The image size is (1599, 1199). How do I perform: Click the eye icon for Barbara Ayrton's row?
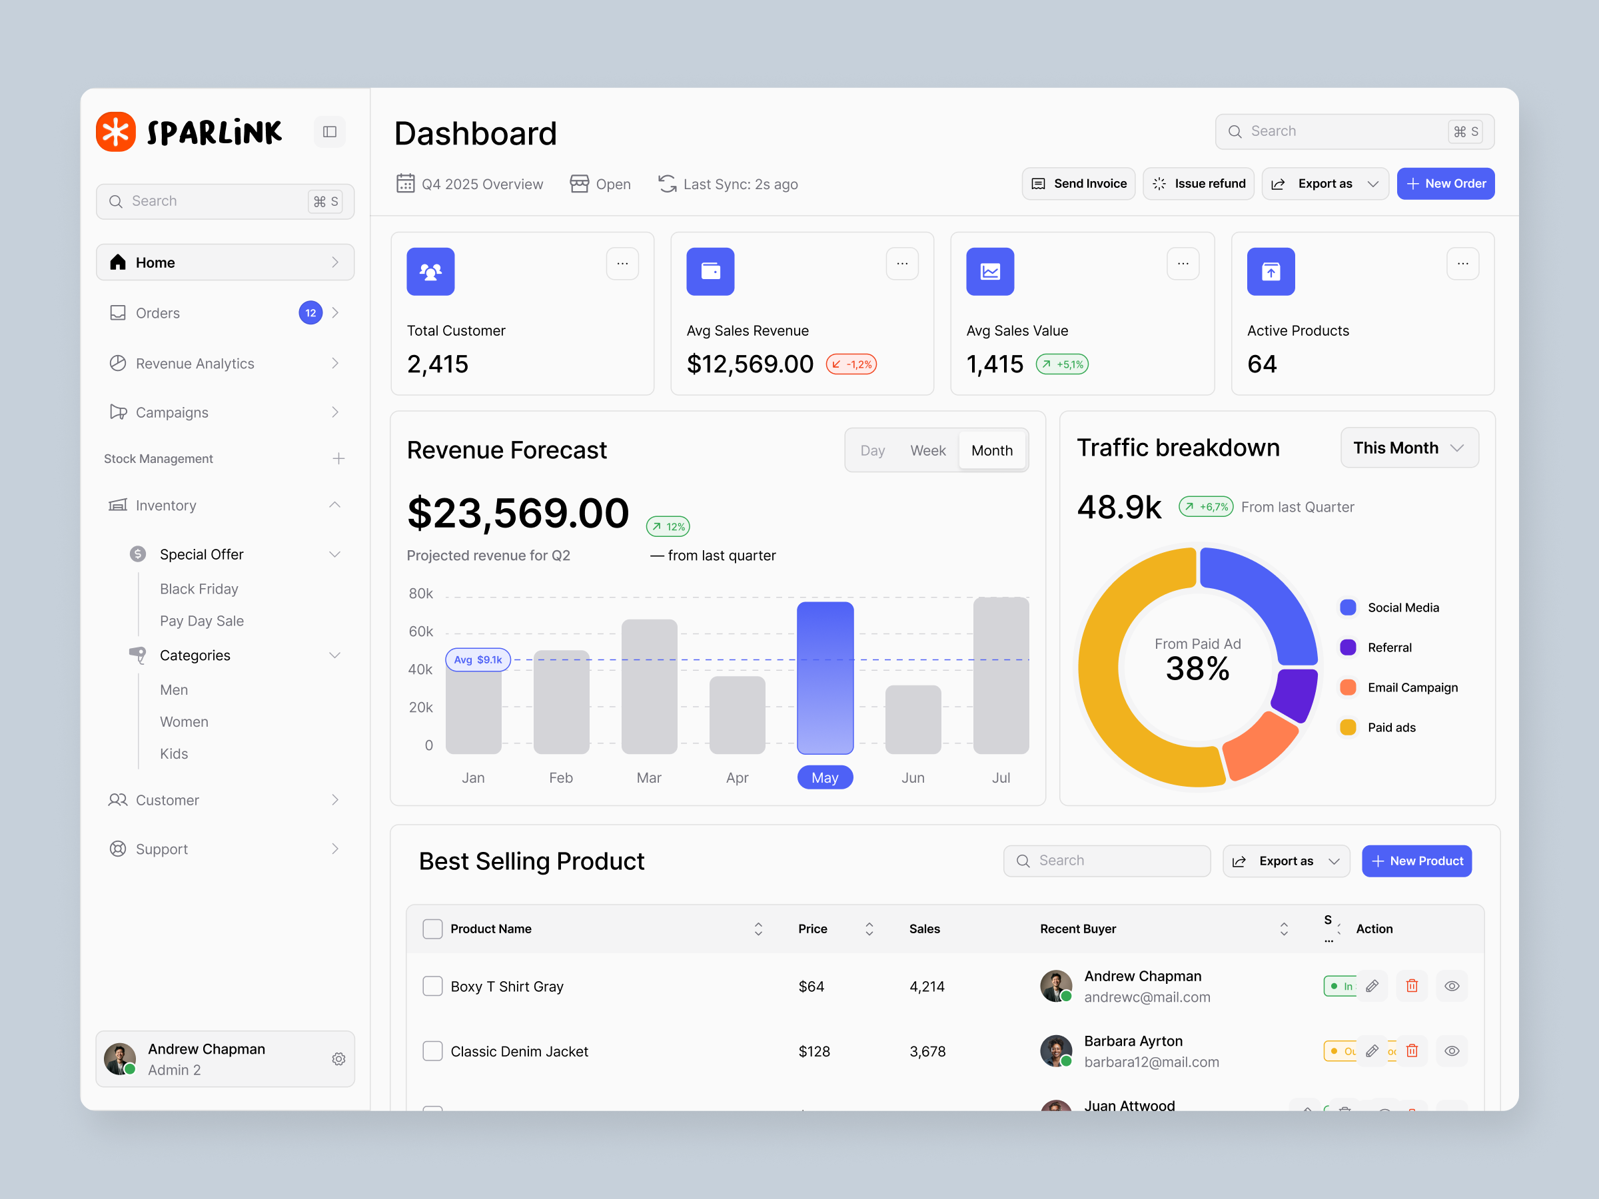[x=1452, y=1051]
